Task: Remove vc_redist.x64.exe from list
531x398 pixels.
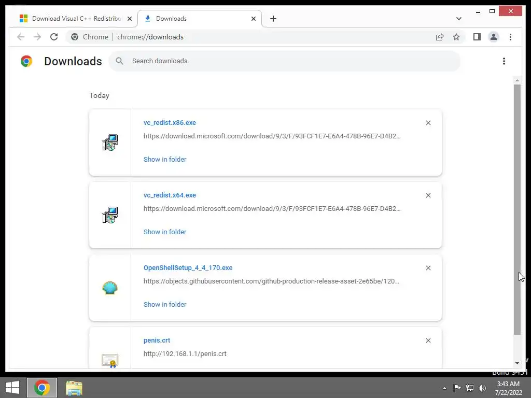Action: click(428, 195)
